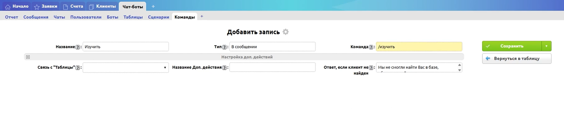
Task: Open the Начало home tab
Action: (x=17, y=6)
